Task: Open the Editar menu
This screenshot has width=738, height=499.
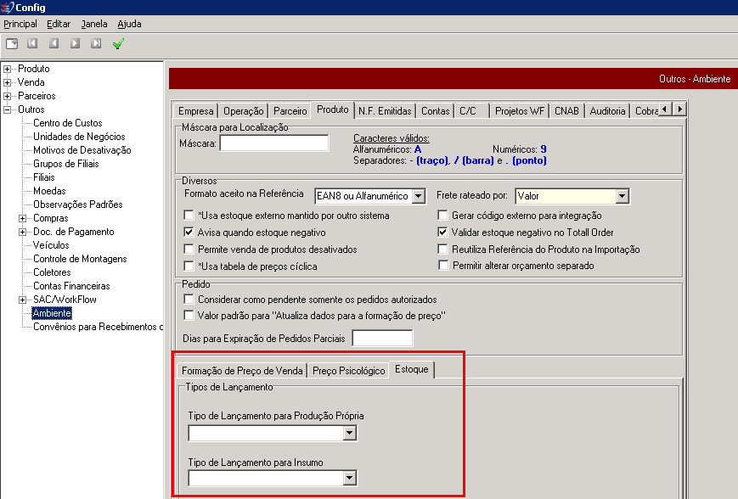Action: [x=59, y=24]
